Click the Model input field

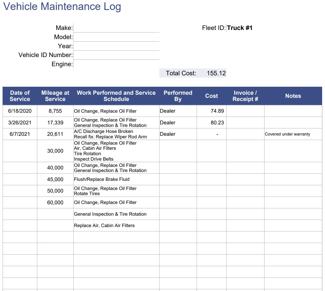pyautogui.click(x=116, y=37)
